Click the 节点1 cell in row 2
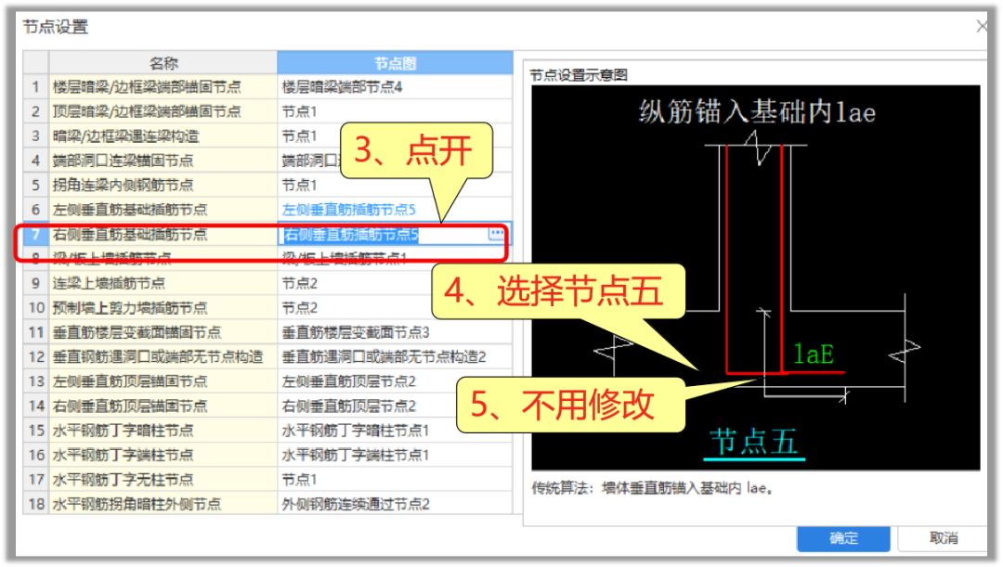1003x567 pixels. [395, 111]
